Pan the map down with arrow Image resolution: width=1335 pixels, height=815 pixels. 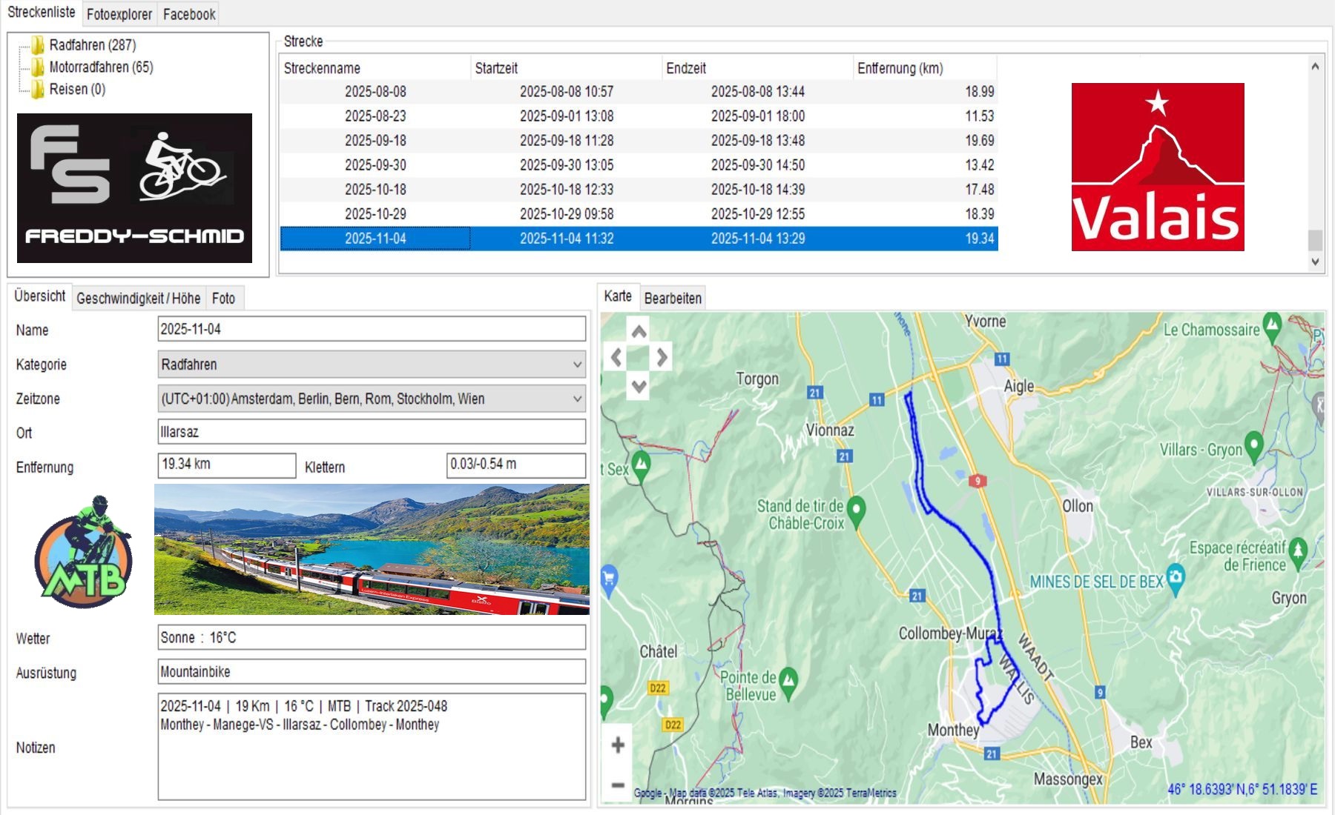click(639, 385)
